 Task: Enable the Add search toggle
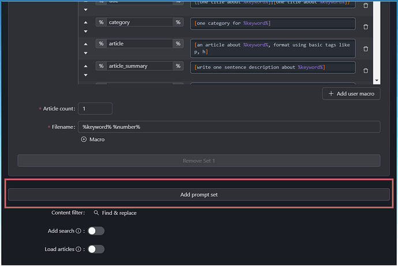click(96, 231)
